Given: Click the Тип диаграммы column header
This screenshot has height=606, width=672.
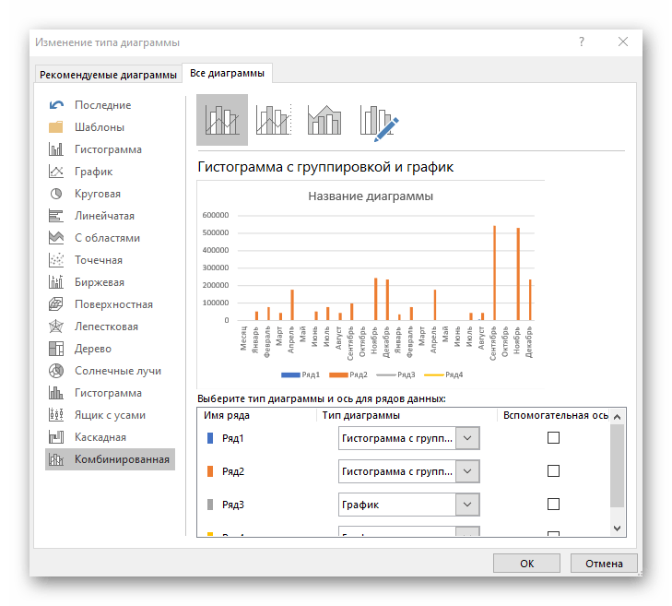Looking at the screenshot, I should point(360,415).
